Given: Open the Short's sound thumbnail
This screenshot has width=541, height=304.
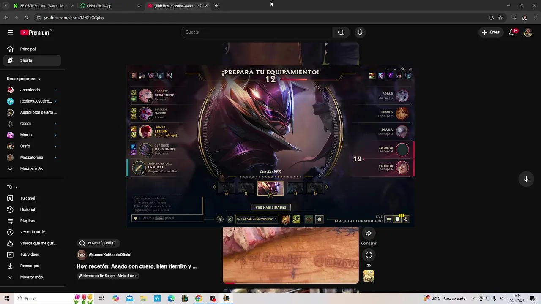Looking at the screenshot, I should pyautogui.click(x=369, y=276).
